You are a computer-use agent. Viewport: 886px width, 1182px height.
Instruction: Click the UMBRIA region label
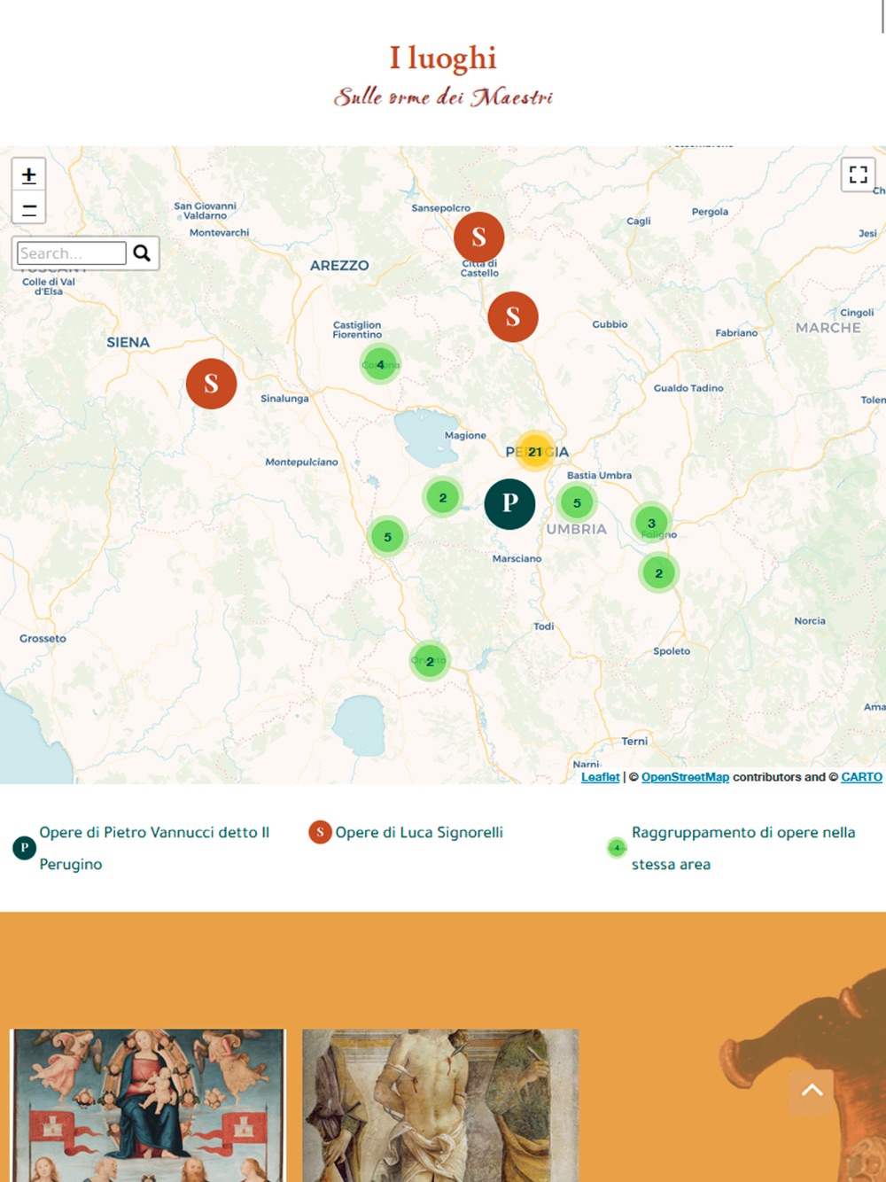(576, 530)
